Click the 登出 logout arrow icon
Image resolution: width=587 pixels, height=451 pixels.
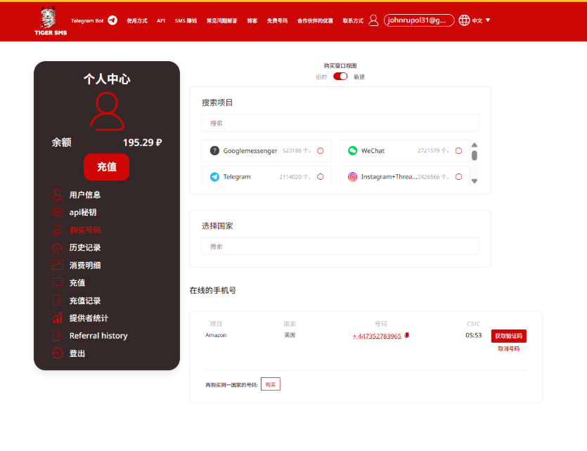(57, 353)
